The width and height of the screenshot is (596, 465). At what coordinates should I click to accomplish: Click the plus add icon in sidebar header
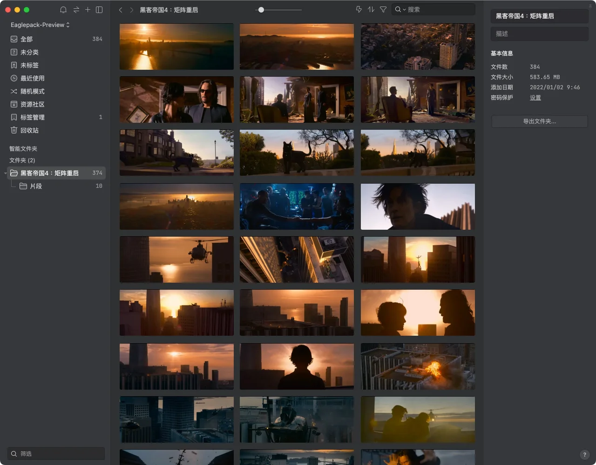(88, 10)
